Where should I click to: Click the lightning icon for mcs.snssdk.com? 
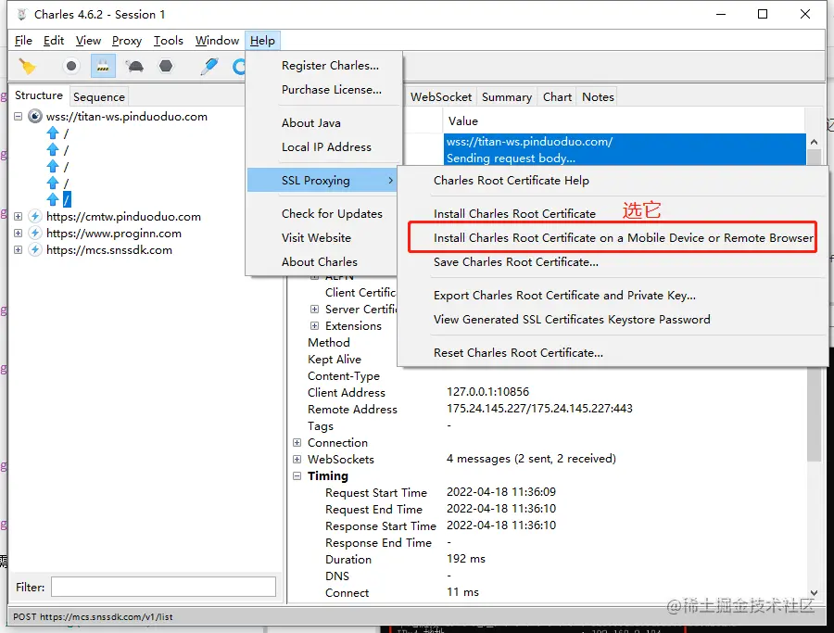[35, 249]
